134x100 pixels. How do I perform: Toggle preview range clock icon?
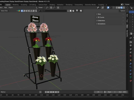coord(105,92)
